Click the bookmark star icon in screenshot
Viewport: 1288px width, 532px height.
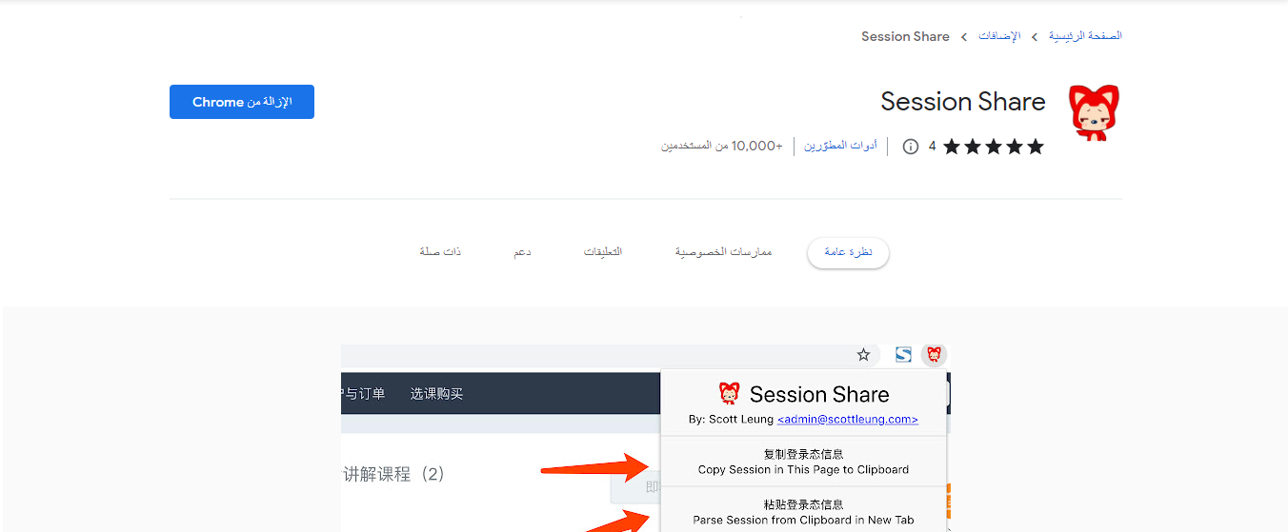(863, 355)
